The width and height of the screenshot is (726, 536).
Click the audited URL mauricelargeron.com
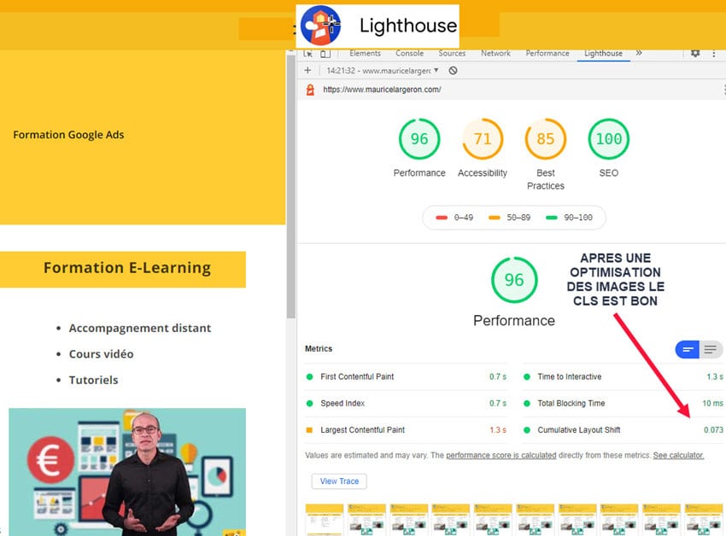382,90
